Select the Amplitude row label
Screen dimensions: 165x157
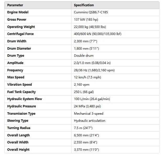[x=15, y=63]
